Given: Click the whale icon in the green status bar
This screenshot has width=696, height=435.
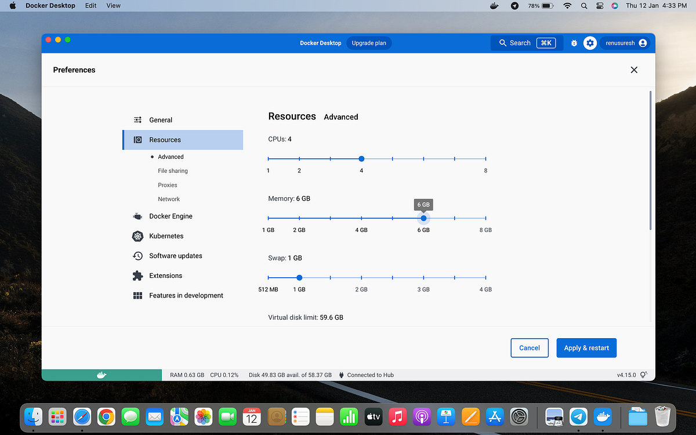Looking at the screenshot, I should pyautogui.click(x=101, y=375).
